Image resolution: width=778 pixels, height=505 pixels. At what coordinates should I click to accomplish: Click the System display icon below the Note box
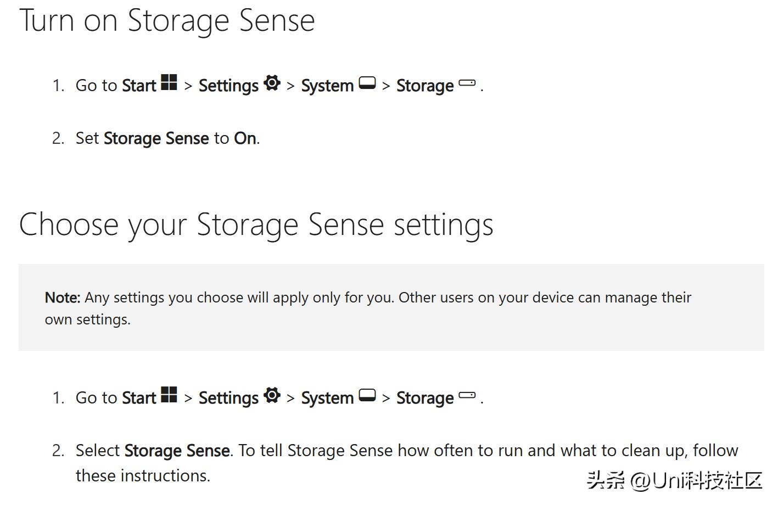[367, 395]
